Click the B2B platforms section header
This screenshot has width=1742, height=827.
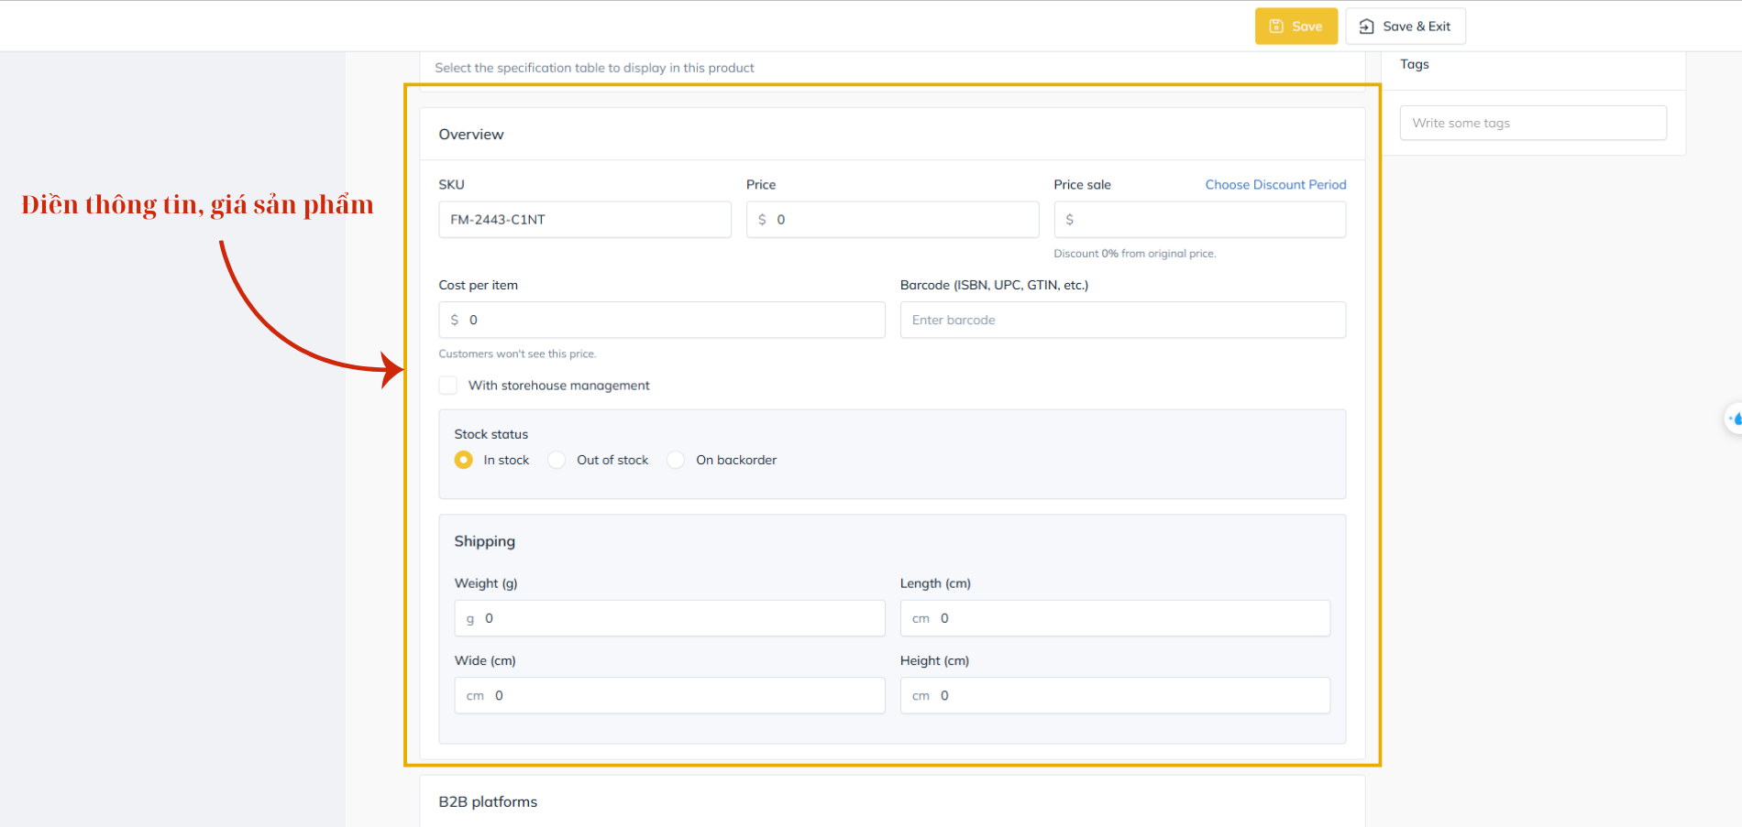pos(488,801)
